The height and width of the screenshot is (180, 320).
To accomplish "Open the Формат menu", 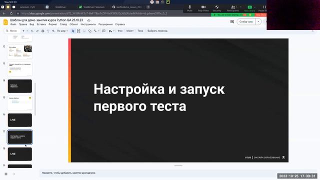I will (x=52, y=24).
